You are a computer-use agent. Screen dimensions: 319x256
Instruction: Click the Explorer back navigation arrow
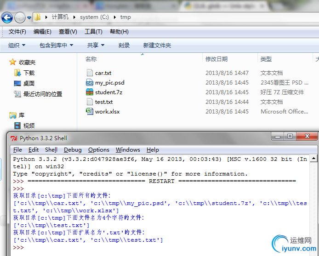tap(7, 18)
